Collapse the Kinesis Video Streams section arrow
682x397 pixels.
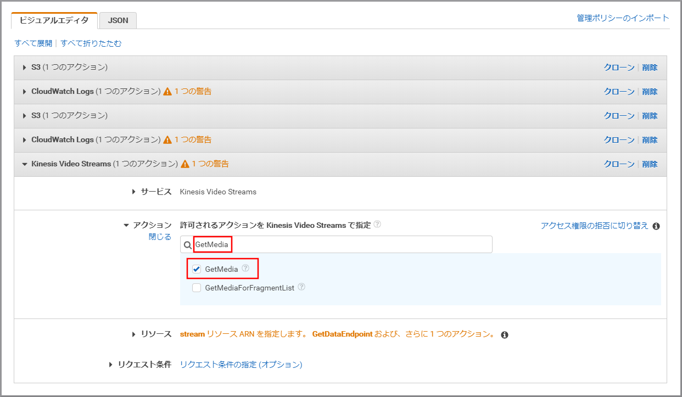[x=25, y=164]
